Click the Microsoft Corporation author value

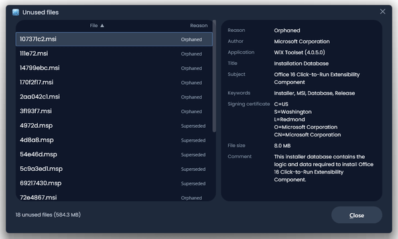pos(302,42)
